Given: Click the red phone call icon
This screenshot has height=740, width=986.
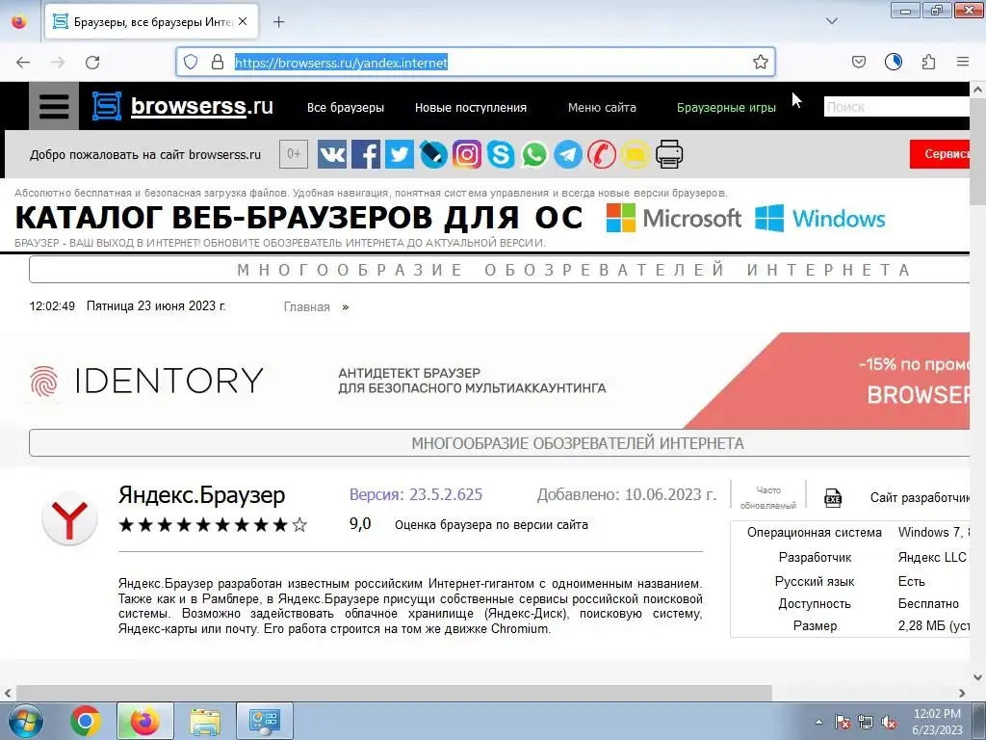Looking at the screenshot, I should (602, 154).
